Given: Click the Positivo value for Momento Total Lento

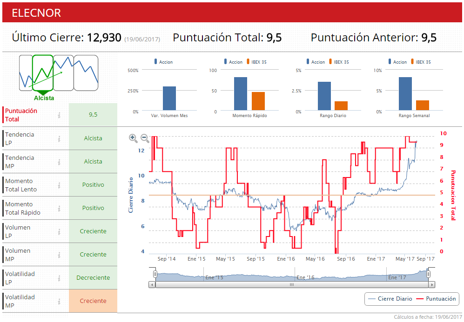Looking at the screenshot, I should [x=93, y=185].
